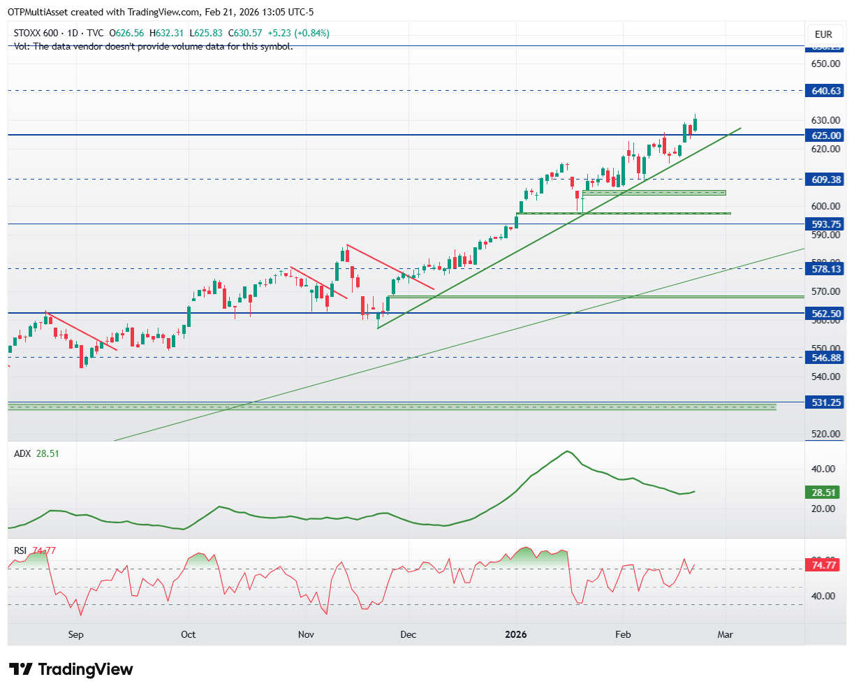This screenshot has width=854, height=693.
Task: Click the volume data notice text
Action: [154, 46]
